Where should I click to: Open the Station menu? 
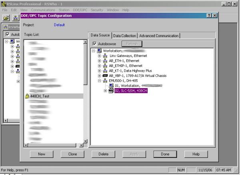(x=64, y=10)
